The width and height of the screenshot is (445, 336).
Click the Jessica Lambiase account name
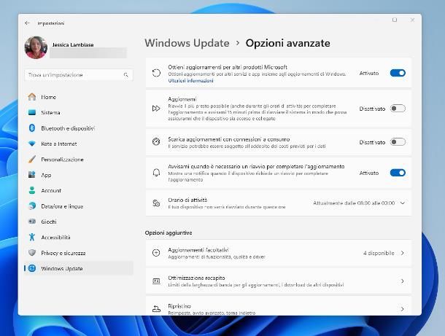coord(73,44)
